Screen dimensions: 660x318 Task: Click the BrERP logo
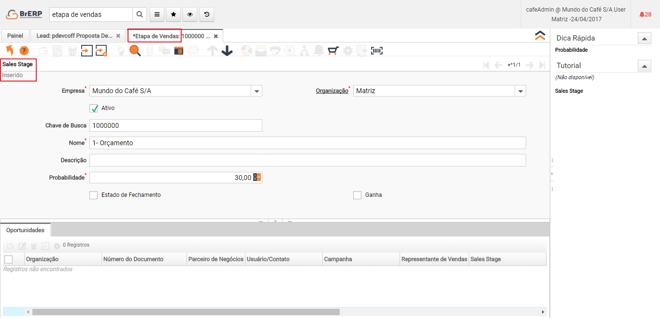click(24, 14)
